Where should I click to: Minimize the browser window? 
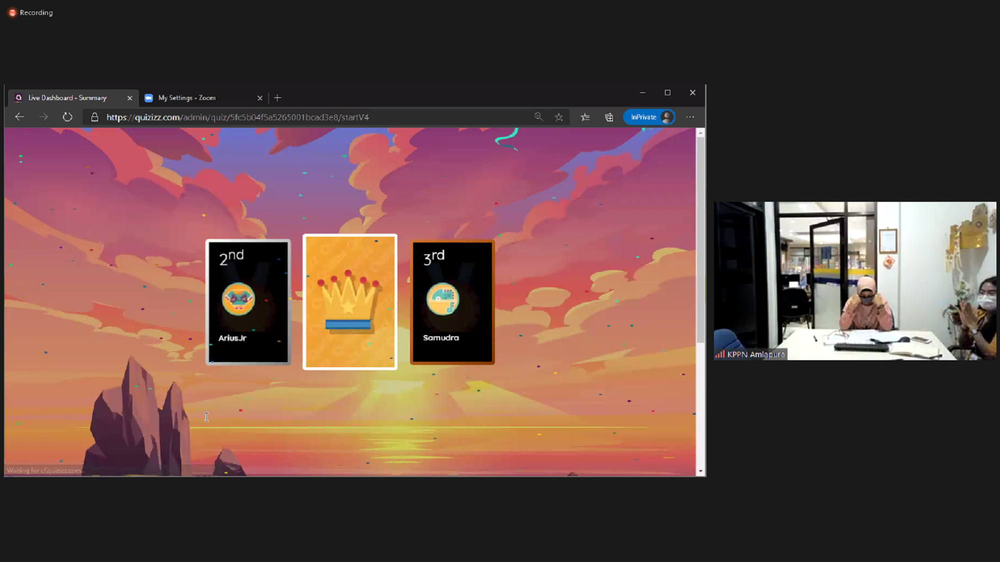642,92
